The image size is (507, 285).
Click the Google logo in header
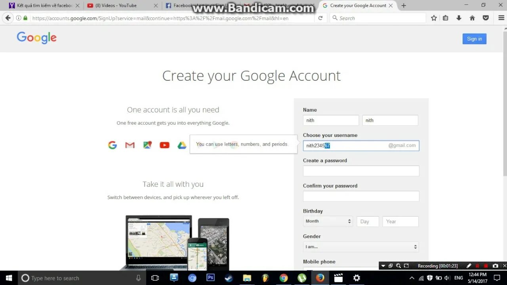coord(36,38)
